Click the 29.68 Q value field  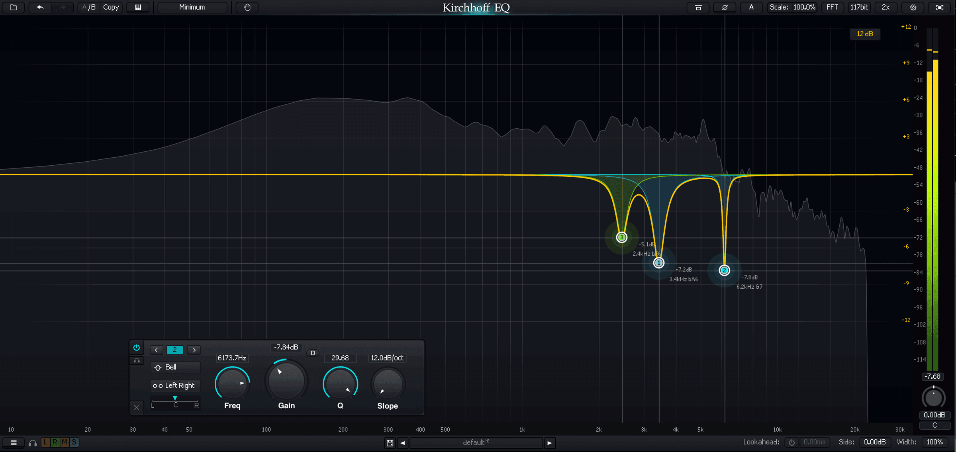coord(340,358)
